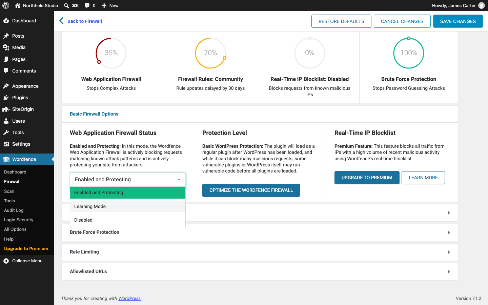Click the Tools wrench icon
The image size is (488, 305).
(6, 133)
